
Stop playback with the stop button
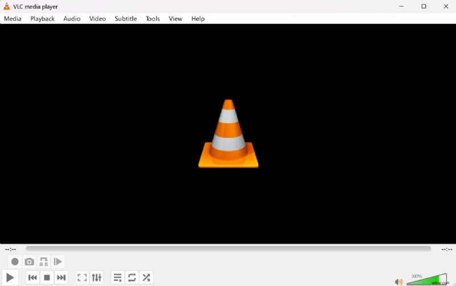point(47,277)
